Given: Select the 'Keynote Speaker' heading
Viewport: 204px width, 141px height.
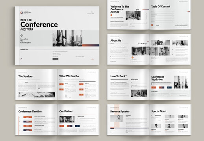Looking at the screenshot, I should point(120,112).
